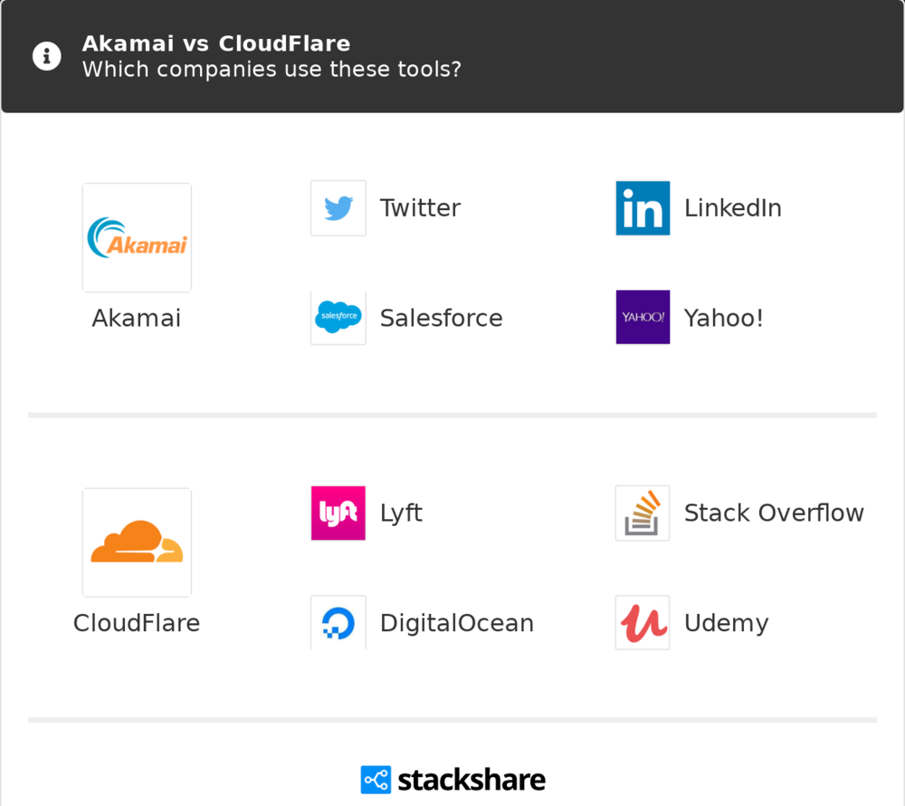Click the pink Lyft icon

pos(338,513)
